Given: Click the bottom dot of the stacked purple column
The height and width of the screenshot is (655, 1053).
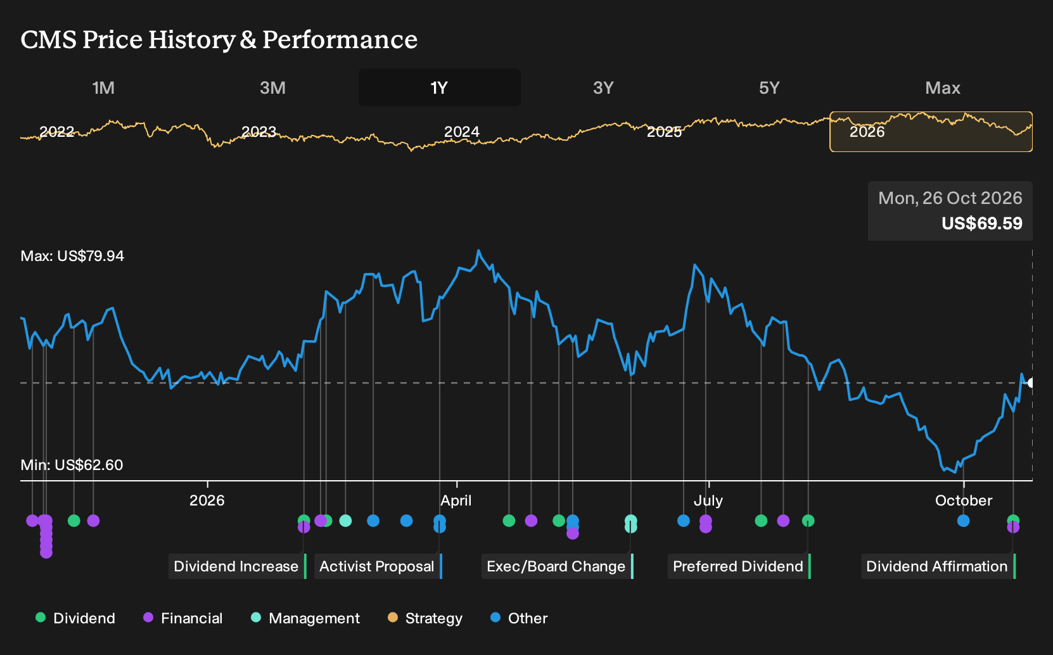Looking at the screenshot, I should click(x=46, y=552).
